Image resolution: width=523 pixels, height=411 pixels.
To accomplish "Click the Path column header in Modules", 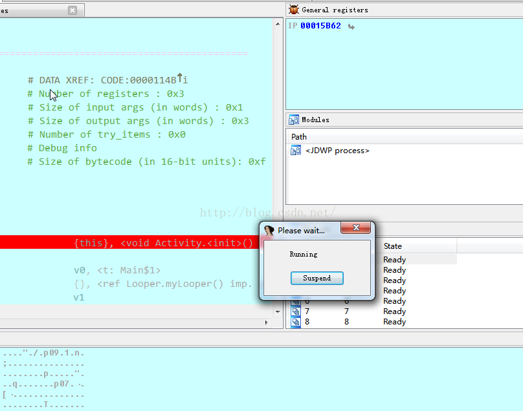I will coord(299,137).
